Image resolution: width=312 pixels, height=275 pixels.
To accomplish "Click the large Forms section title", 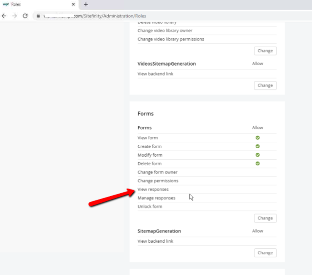I will click(145, 114).
